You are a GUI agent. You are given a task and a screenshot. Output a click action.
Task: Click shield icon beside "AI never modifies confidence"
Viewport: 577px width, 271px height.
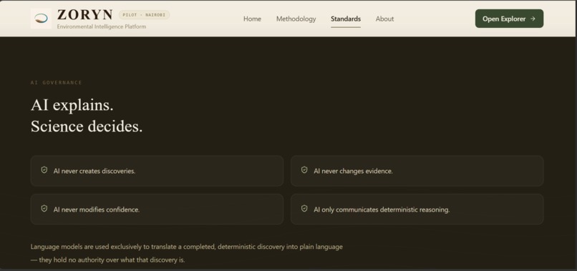click(x=44, y=209)
